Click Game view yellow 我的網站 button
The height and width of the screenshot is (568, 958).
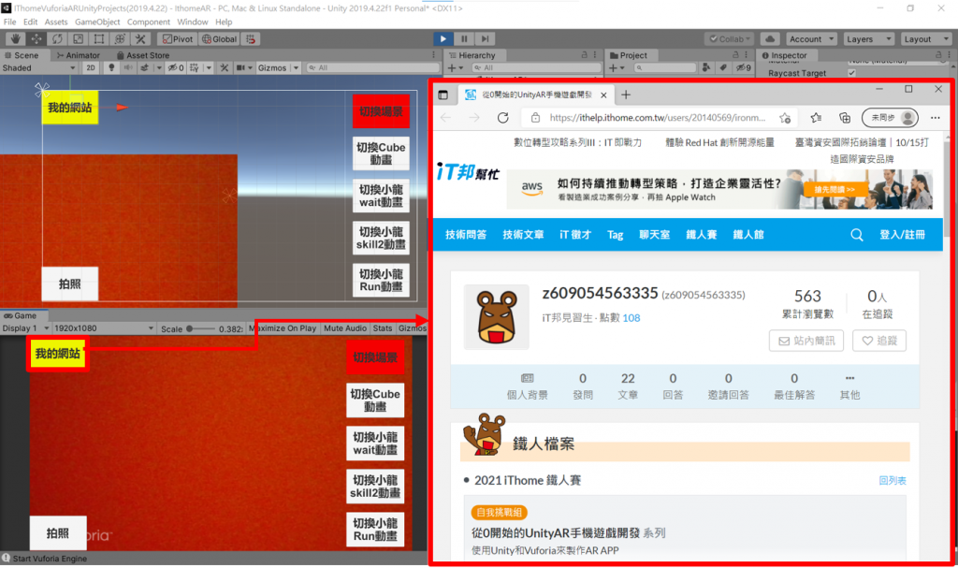[57, 354]
